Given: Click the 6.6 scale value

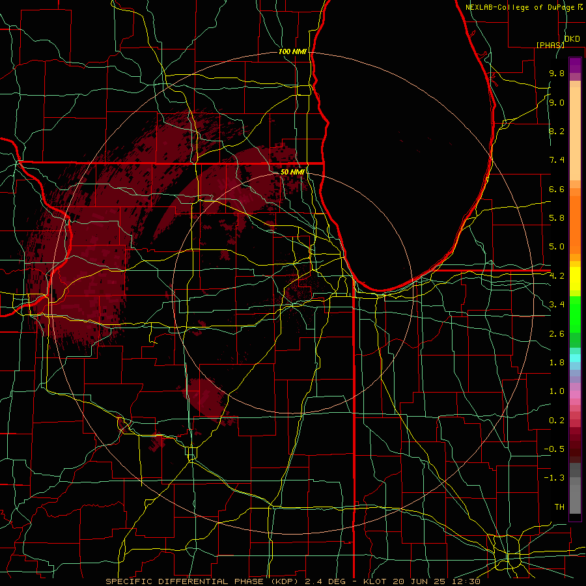Looking at the screenshot, I should [557, 189].
